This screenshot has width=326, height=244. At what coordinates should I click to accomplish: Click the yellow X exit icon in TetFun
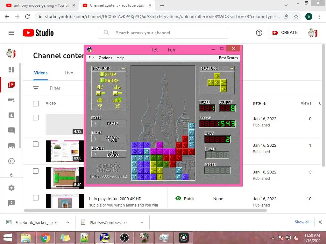click(x=117, y=106)
